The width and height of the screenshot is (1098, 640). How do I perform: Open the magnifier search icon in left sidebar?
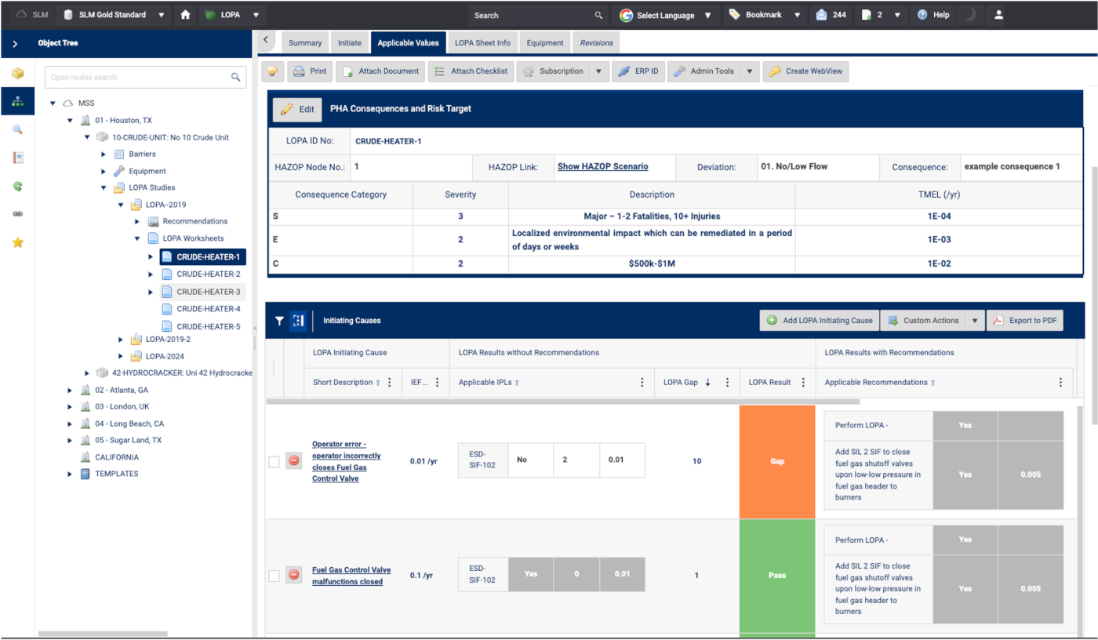(x=17, y=129)
